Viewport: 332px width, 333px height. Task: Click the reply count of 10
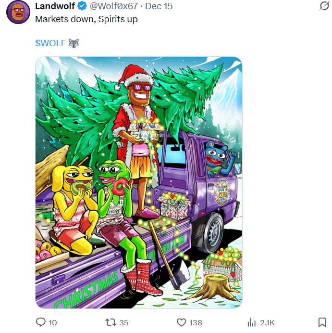click(x=52, y=322)
